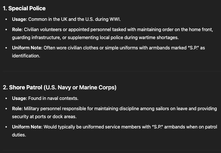This screenshot has height=153, width=221.
Task: Click the word 'duties.' at the end
Action: pyautogui.click(x=19, y=135)
